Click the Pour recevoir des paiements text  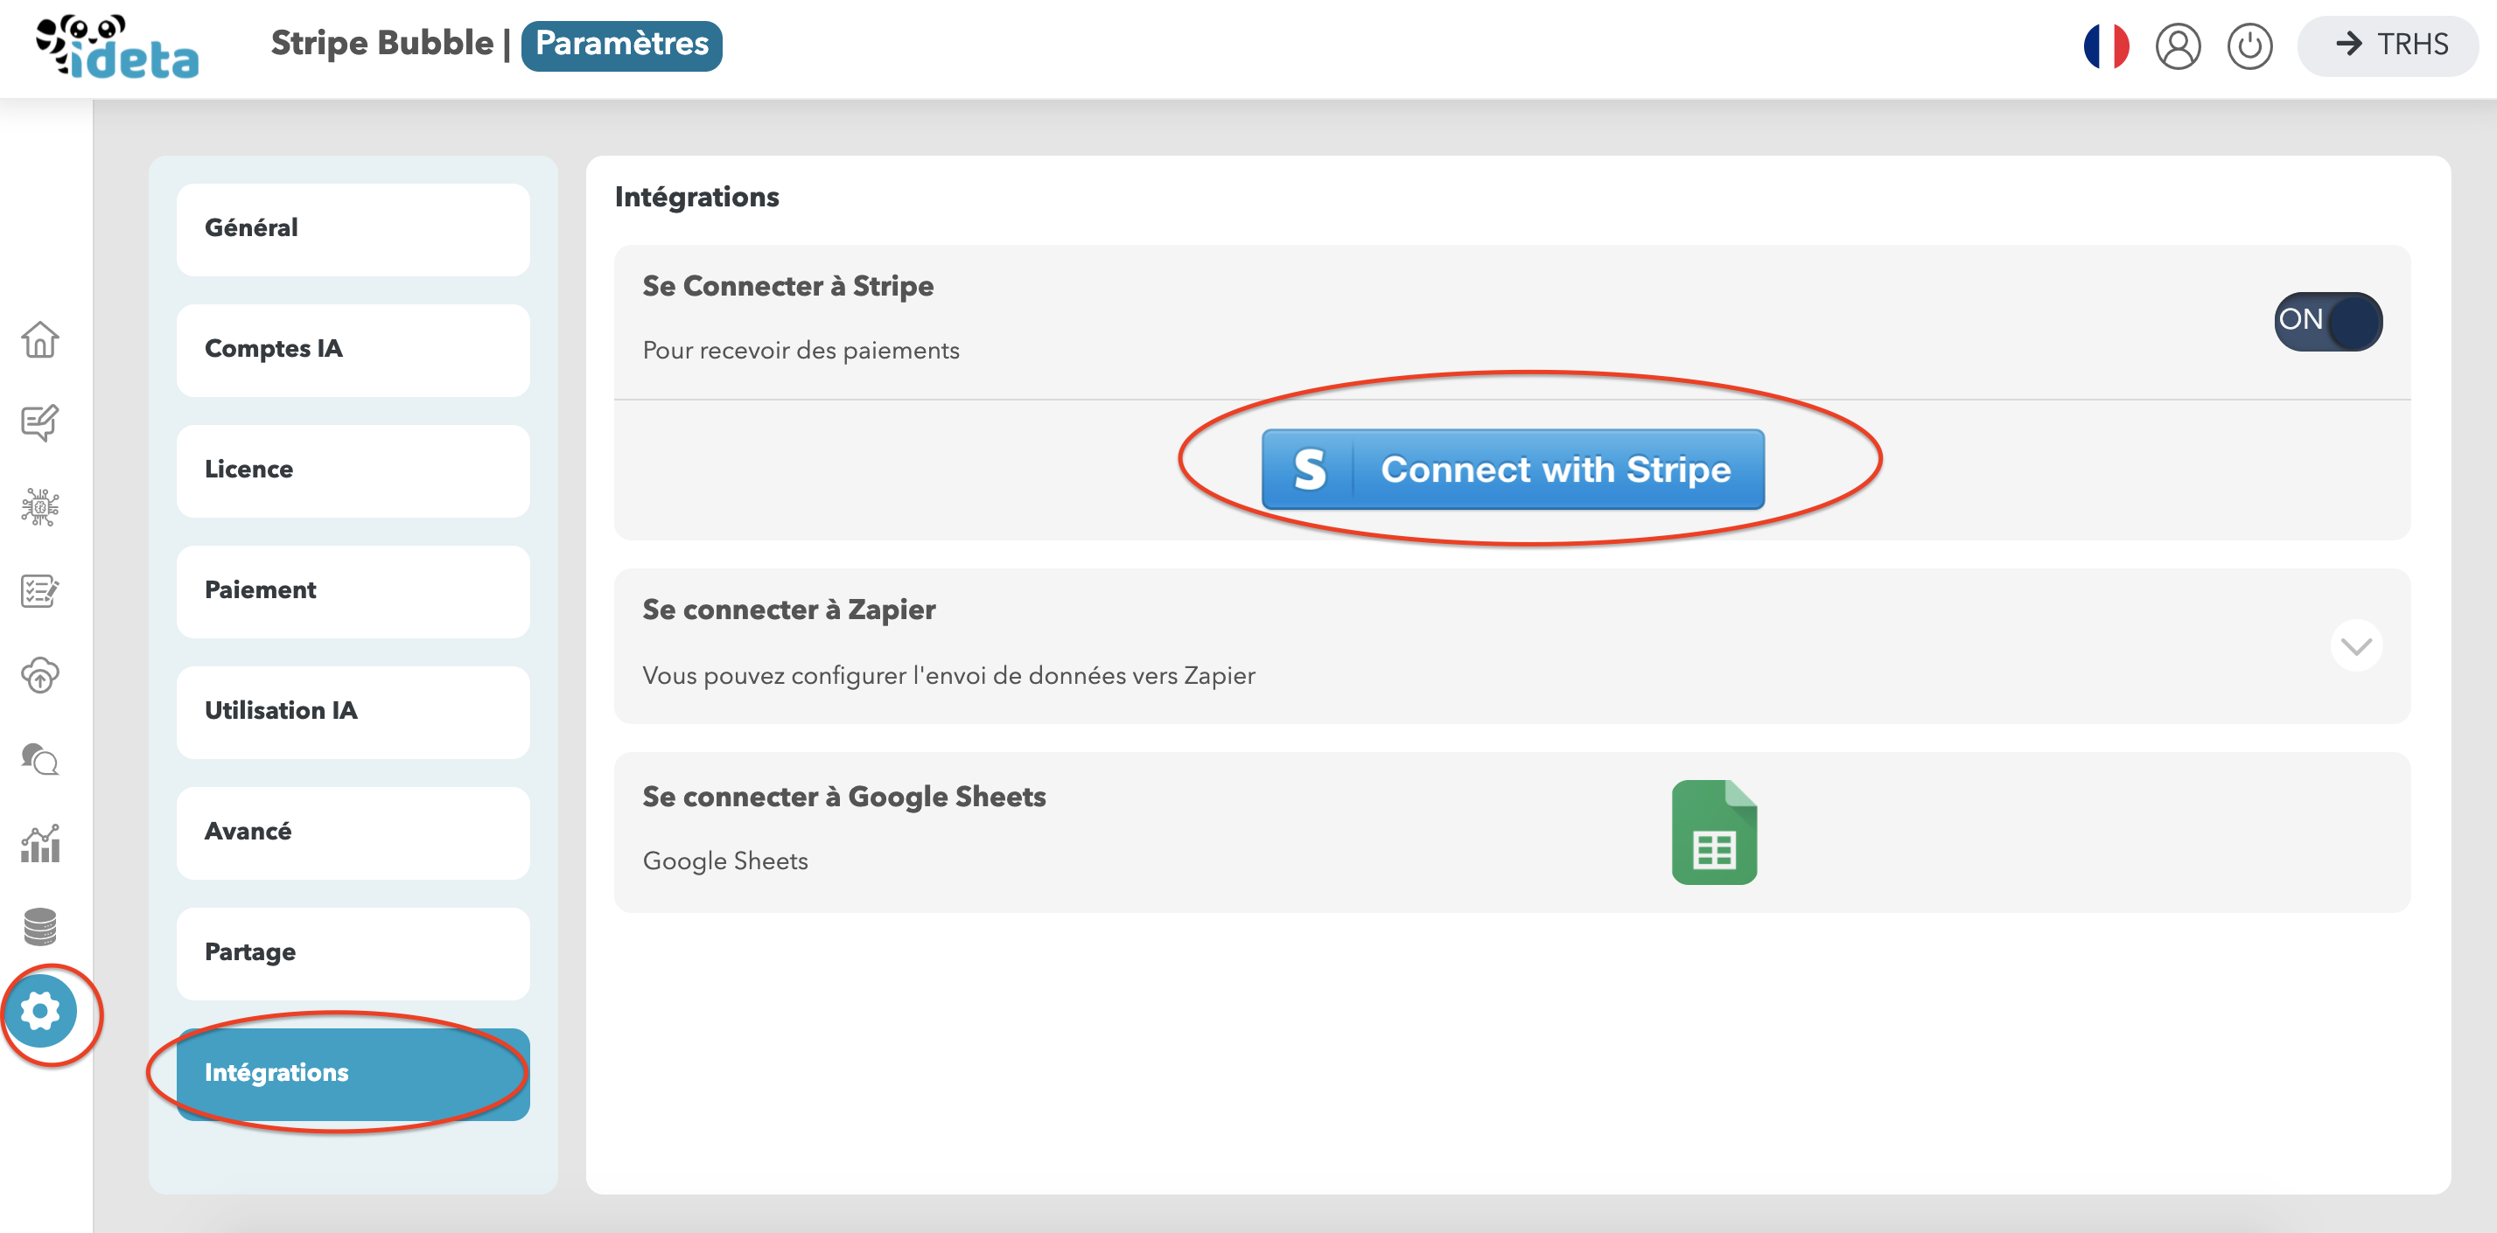[x=801, y=351]
